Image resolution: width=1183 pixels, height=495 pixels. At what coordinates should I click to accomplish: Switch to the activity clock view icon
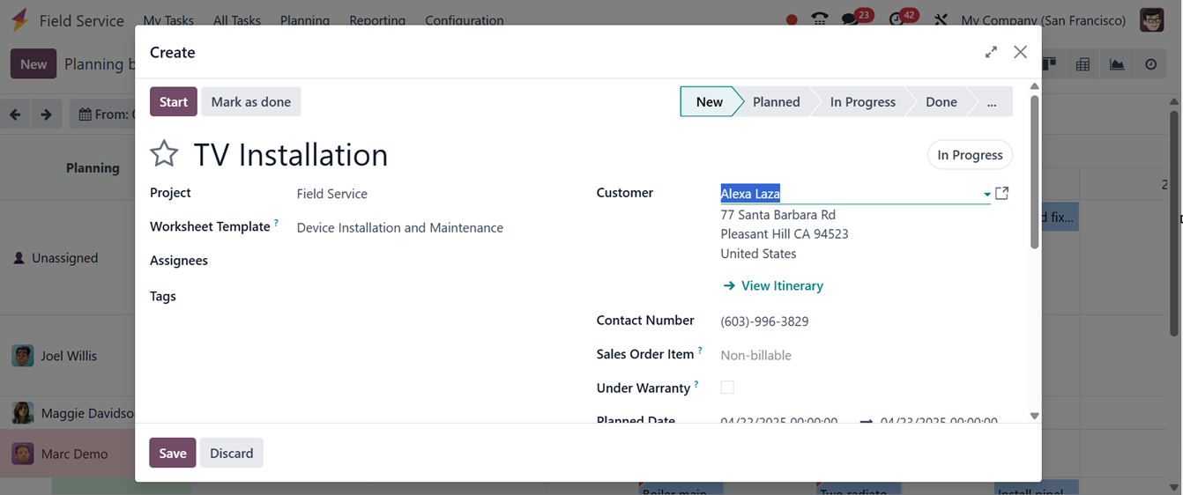point(1150,64)
